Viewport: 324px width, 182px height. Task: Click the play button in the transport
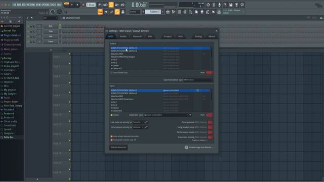point(72,5)
